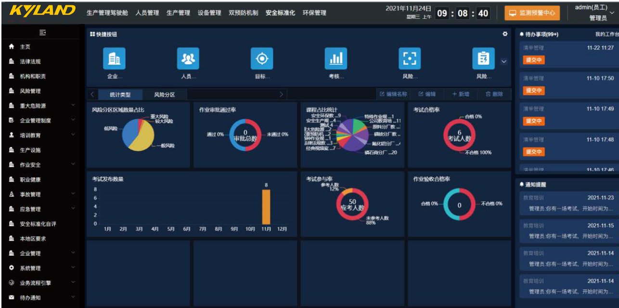Expand the quick buttons panel chevron
This screenshot has height=308, width=619.
[x=504, y=62]
